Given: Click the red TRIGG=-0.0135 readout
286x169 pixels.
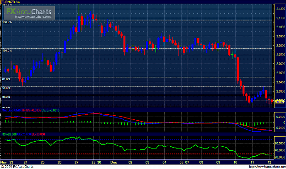Looking at the screenshot, I should (31, 110).
